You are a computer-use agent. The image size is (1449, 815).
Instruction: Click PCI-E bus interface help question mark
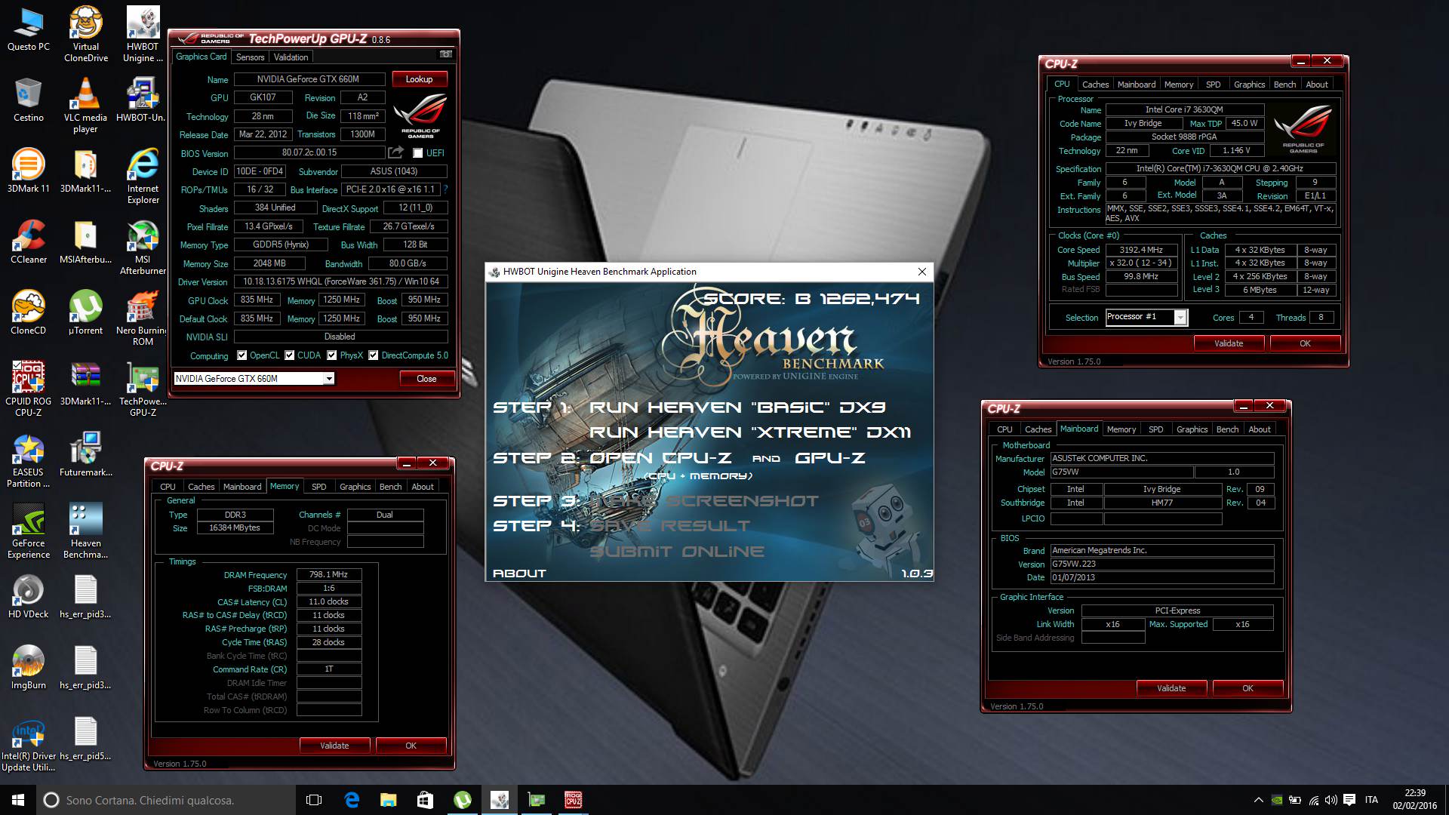[x=445, y=189]
